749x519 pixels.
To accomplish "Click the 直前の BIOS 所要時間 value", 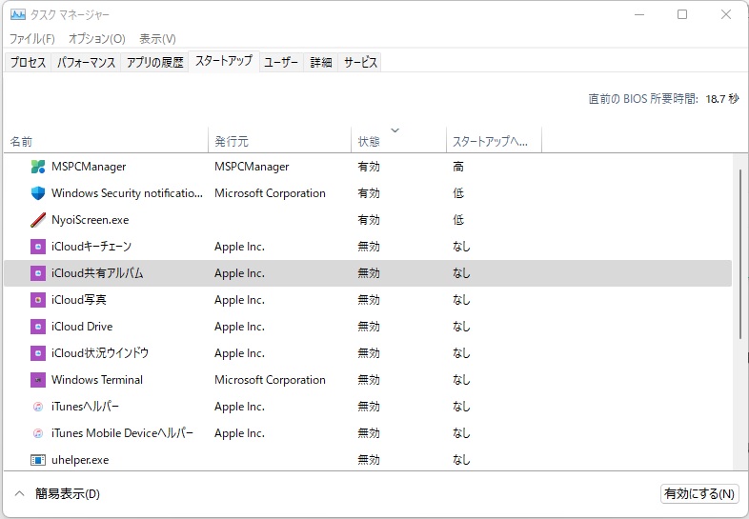I will coord(722,99).
